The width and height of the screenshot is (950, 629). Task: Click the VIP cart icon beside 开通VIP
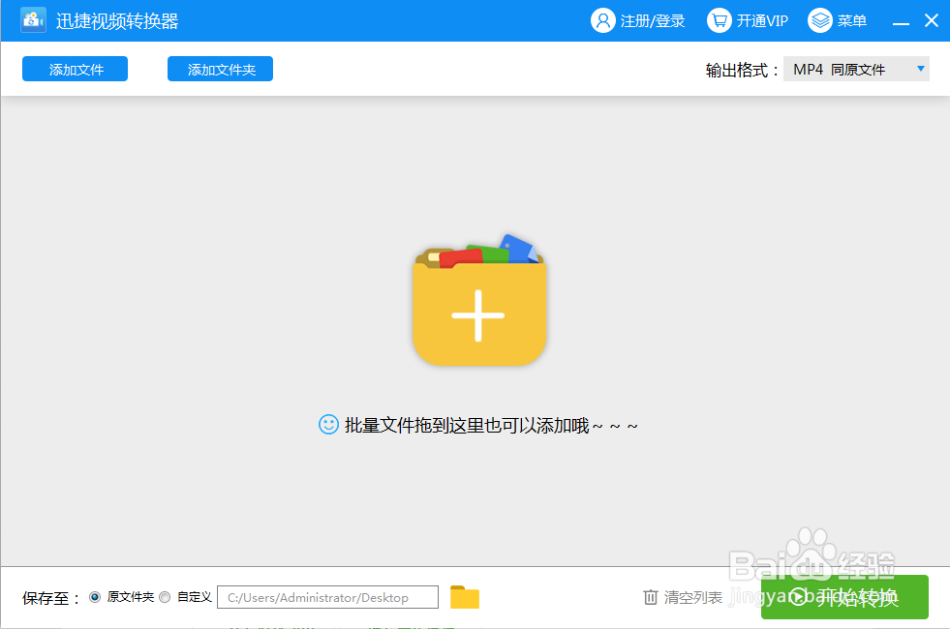pos(718,20)
